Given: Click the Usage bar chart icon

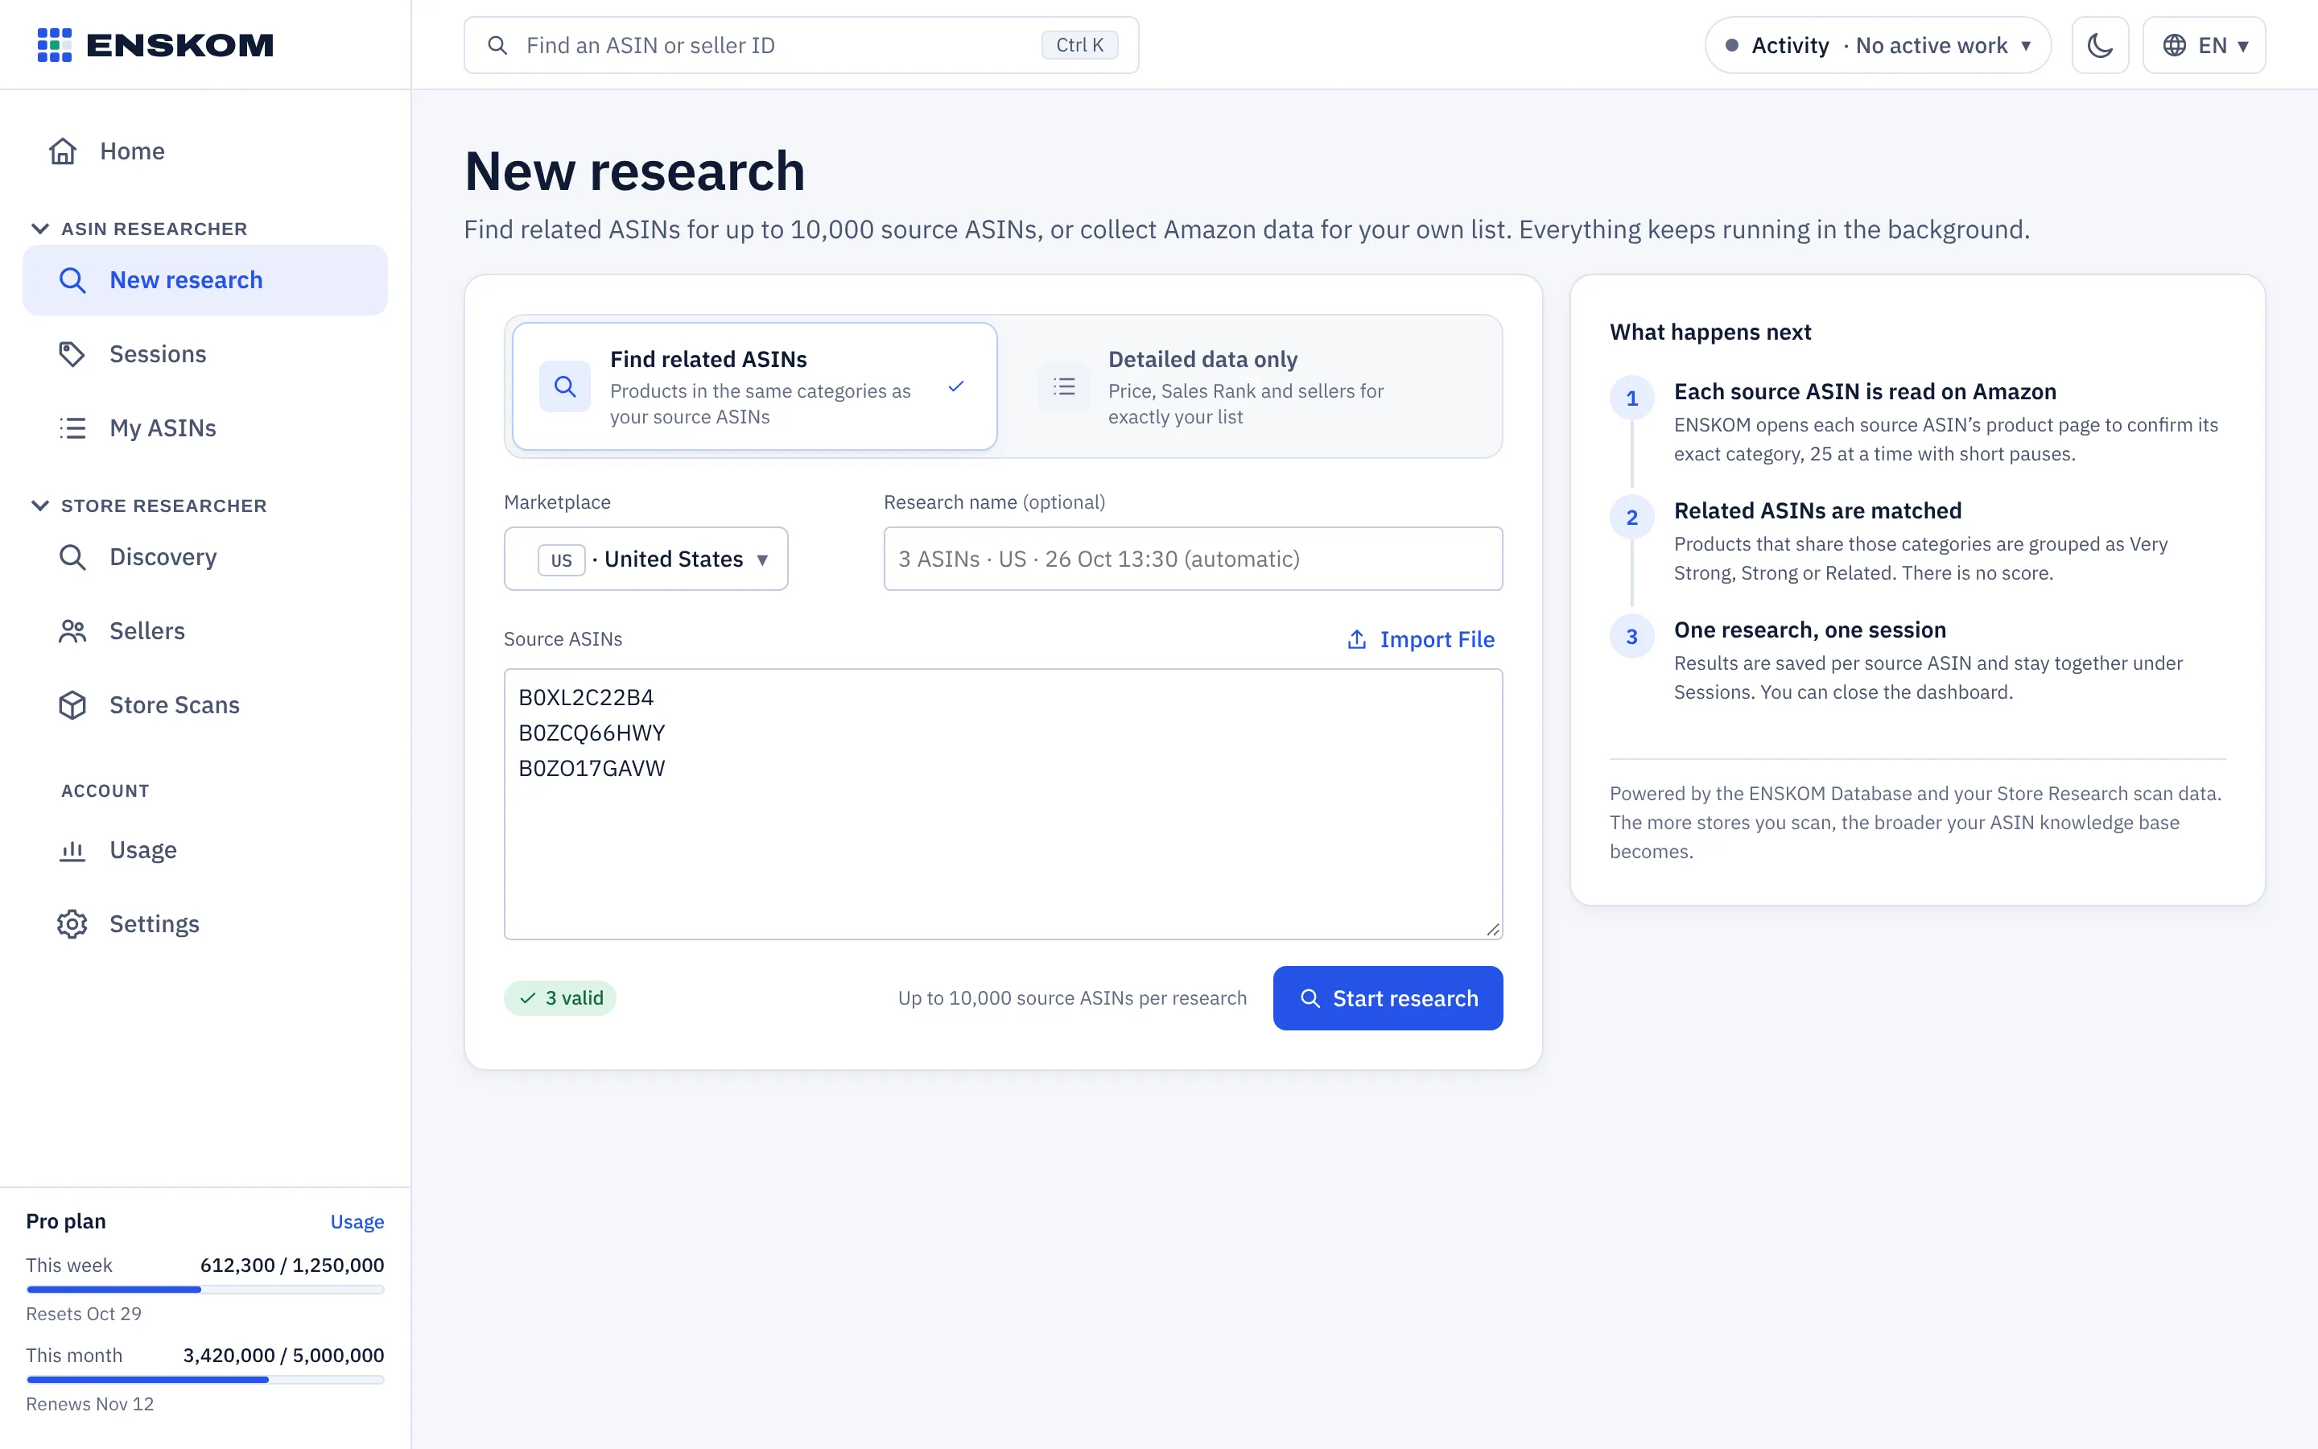Looking at the screenshot, I should point(72,850).
